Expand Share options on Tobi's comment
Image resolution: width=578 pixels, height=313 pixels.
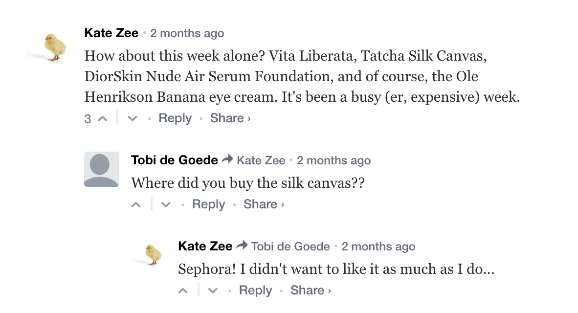[x=264, y=204]
